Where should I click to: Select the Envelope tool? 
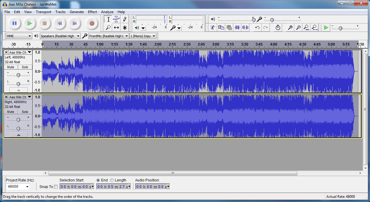(x=116, y=19)
